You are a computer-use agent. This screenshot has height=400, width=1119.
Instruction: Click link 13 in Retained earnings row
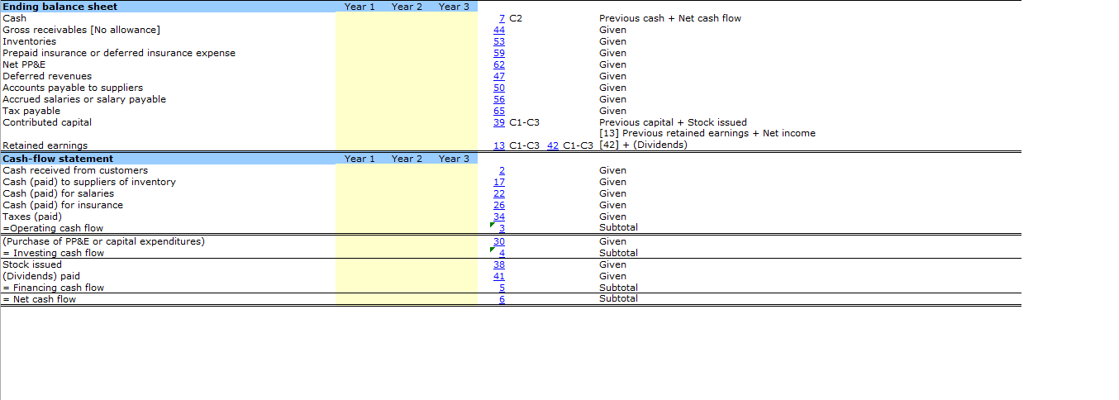(x=499, y=145)
